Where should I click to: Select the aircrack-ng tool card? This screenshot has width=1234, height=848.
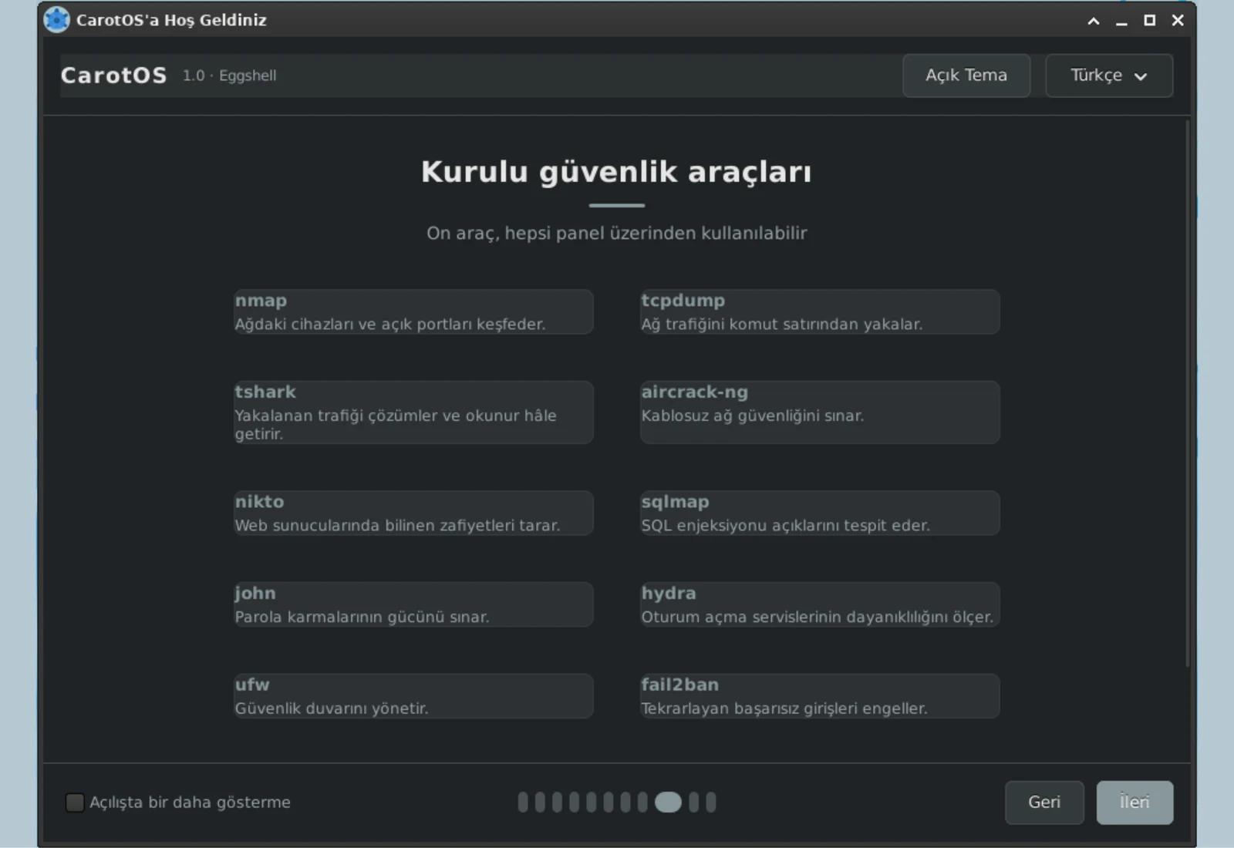click(820, 412)
